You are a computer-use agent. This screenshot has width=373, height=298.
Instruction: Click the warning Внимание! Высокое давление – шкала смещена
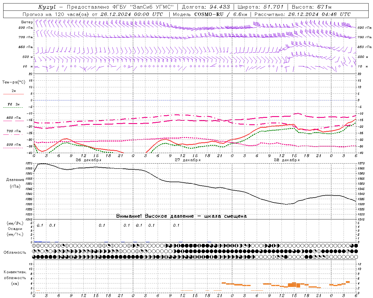(181, 216)
